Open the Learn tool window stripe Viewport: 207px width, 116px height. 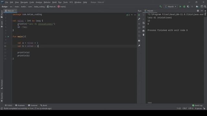[2, 24]
